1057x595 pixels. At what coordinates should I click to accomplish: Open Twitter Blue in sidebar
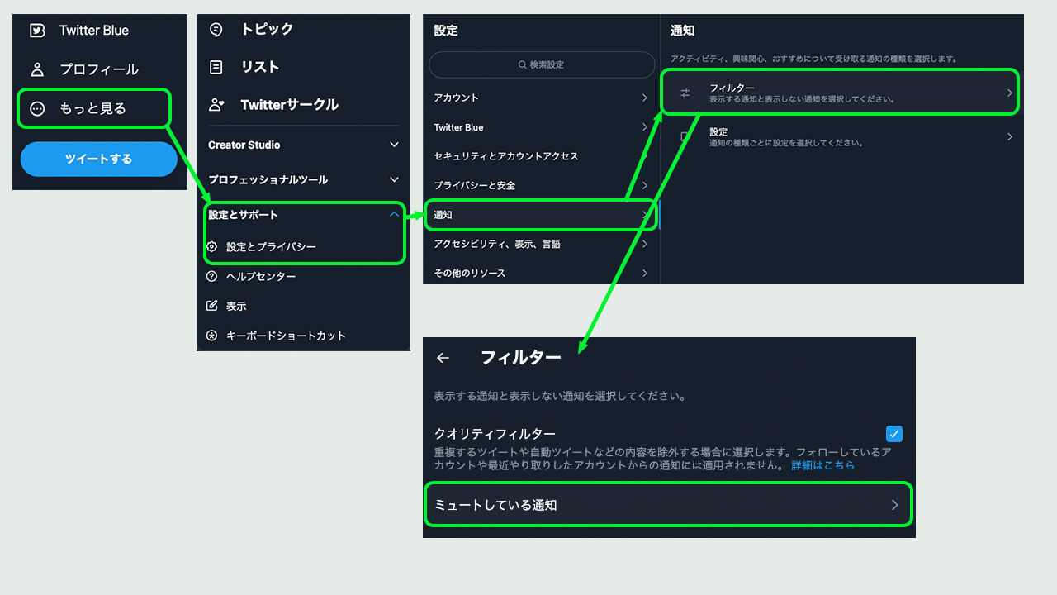click(94, 31)
